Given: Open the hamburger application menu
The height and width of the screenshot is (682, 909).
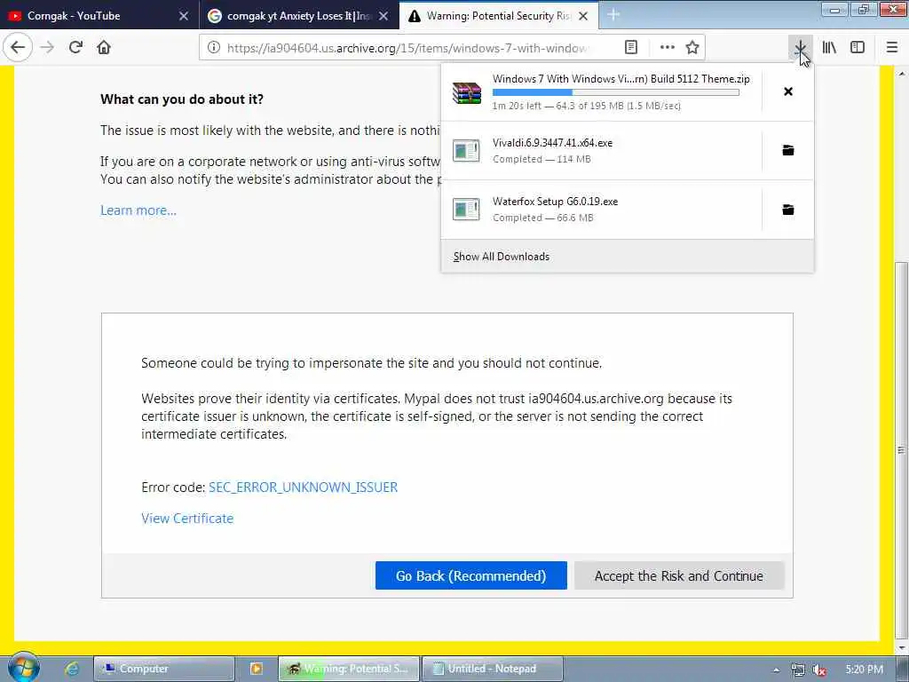Looking at the screenshot, I should tap(892, 48).
